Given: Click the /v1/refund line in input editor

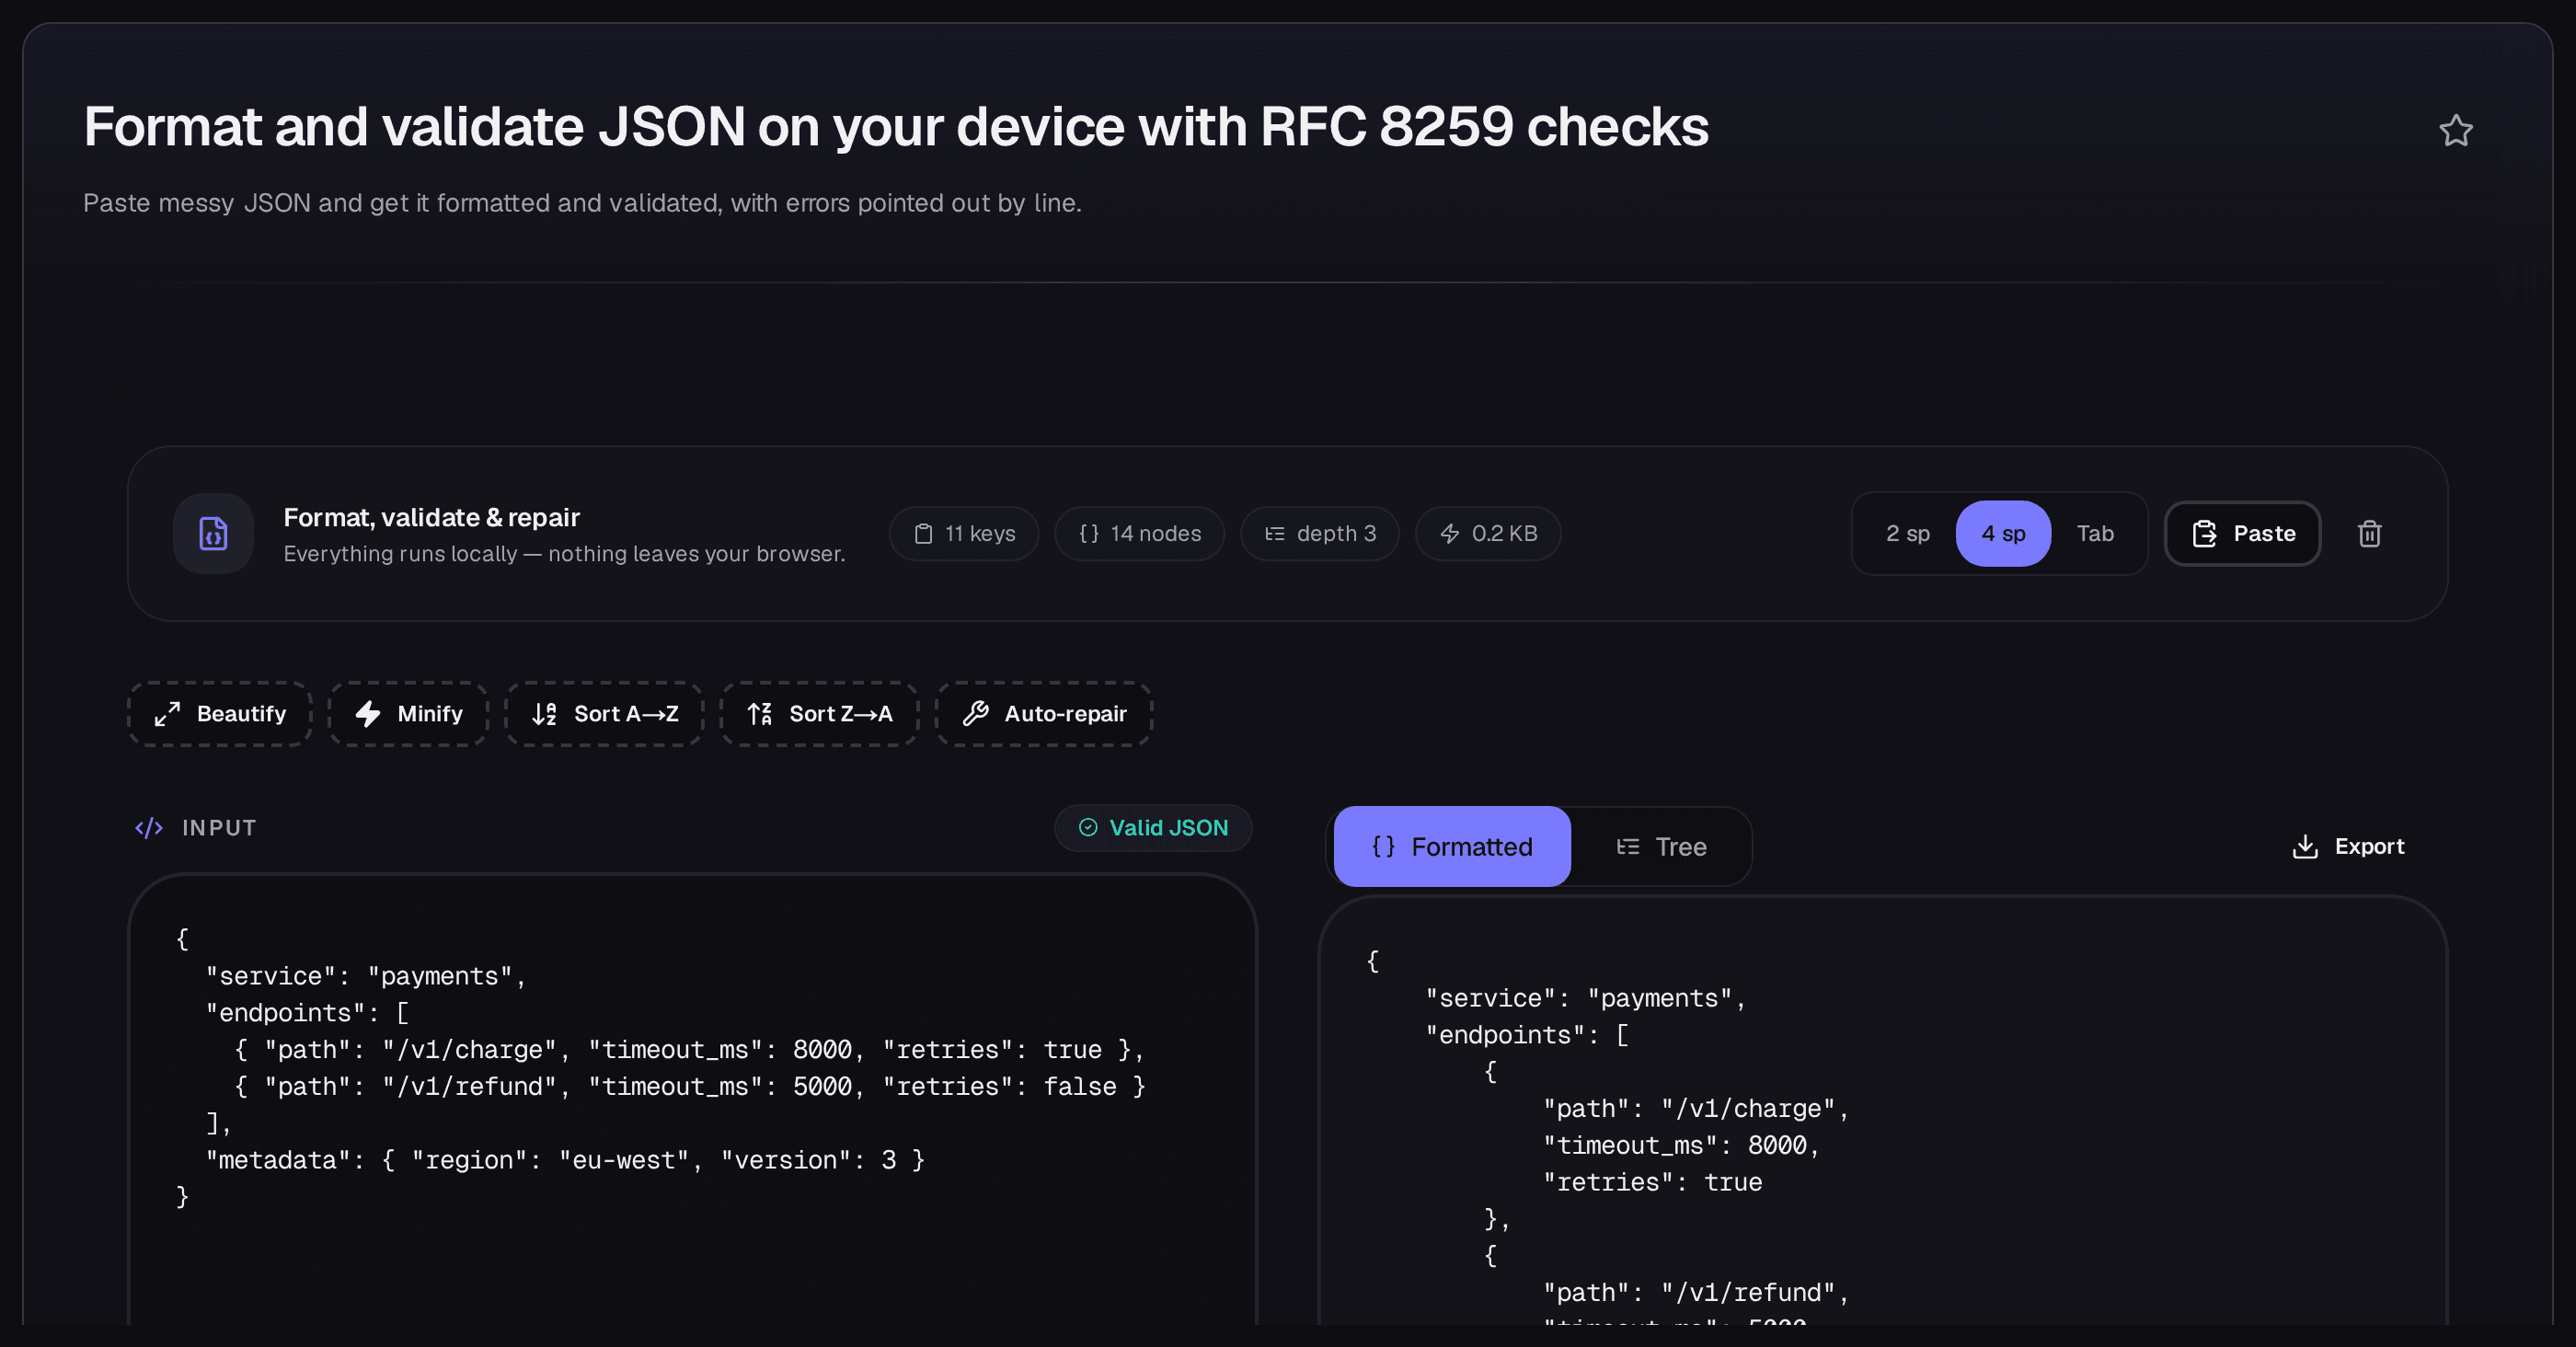Looking at the screenshot, I should click(x=690, y=1086).
